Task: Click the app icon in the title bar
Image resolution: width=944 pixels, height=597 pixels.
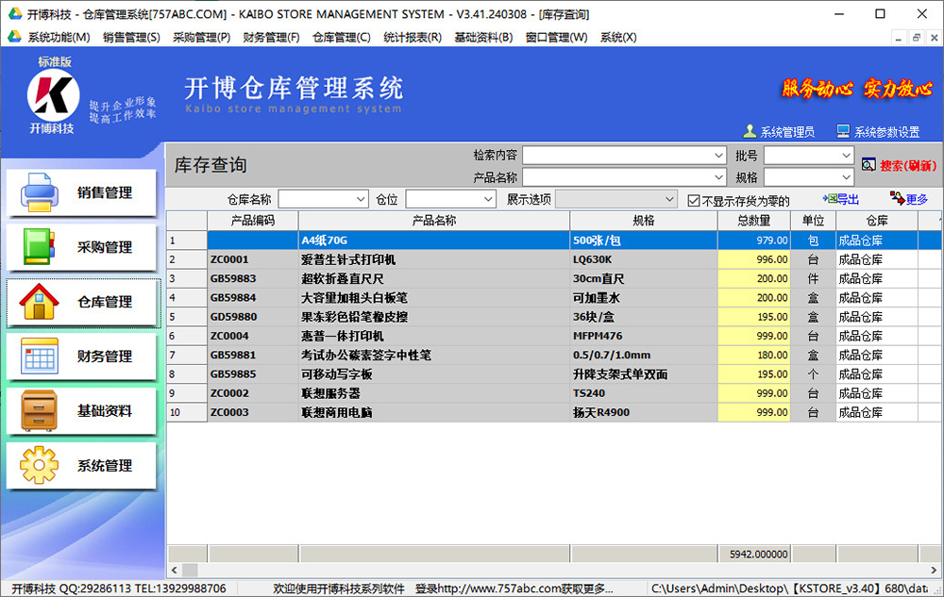Action: 14,13
